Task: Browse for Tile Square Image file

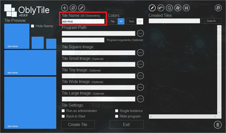Action: pos(140,53)
